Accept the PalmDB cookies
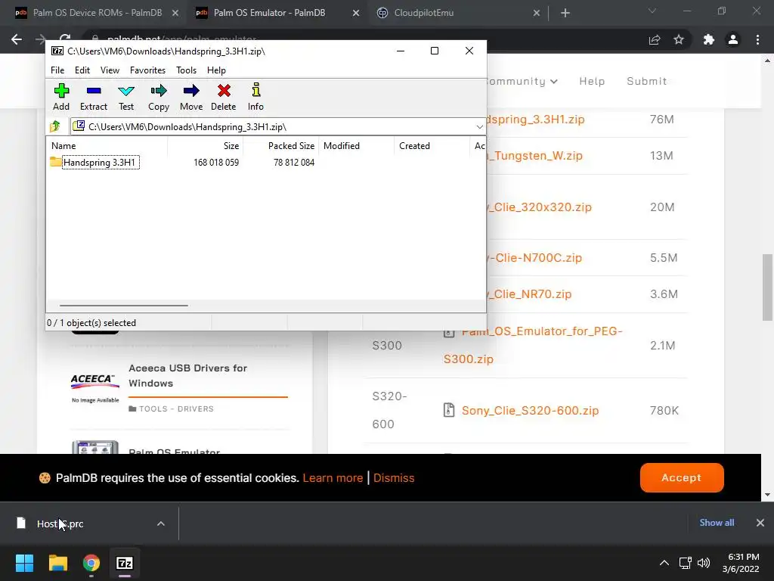Viewport: 774px width, 581px height. [x=682, y=477]
